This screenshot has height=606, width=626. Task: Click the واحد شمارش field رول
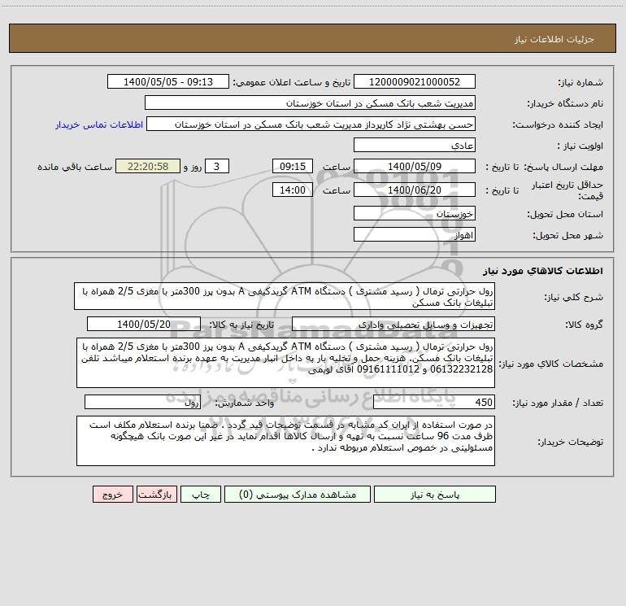pyautogui.click(x=142, y=403)
